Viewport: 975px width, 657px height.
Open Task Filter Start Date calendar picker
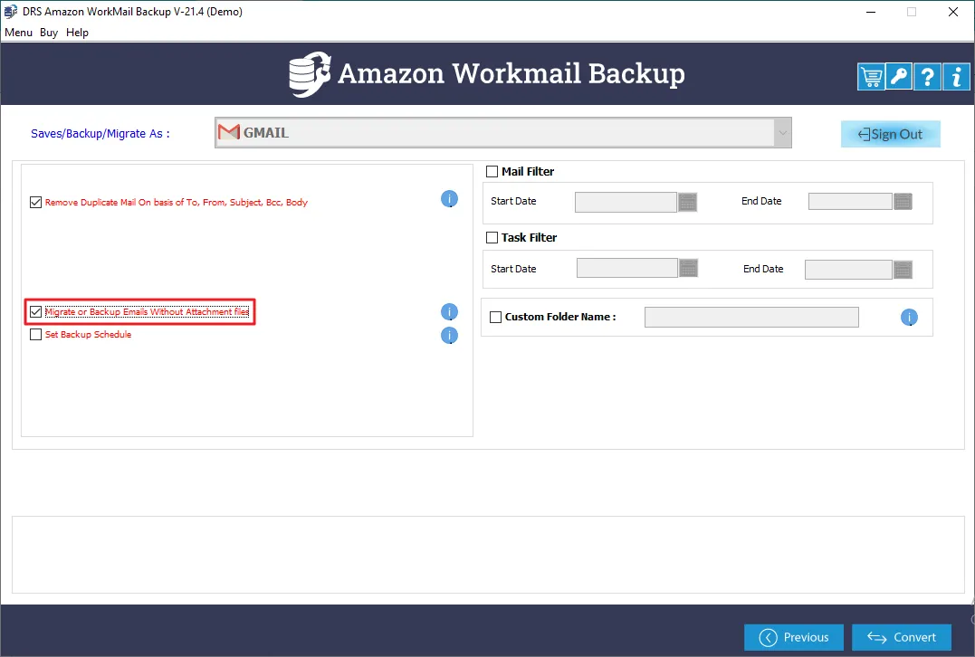pyautogui.click(x=688, y=268)
